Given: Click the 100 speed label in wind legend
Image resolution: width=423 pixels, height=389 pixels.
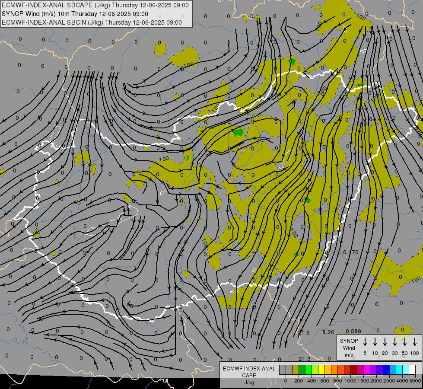Looking at the screenshot, I should click(x=415, y=353).
